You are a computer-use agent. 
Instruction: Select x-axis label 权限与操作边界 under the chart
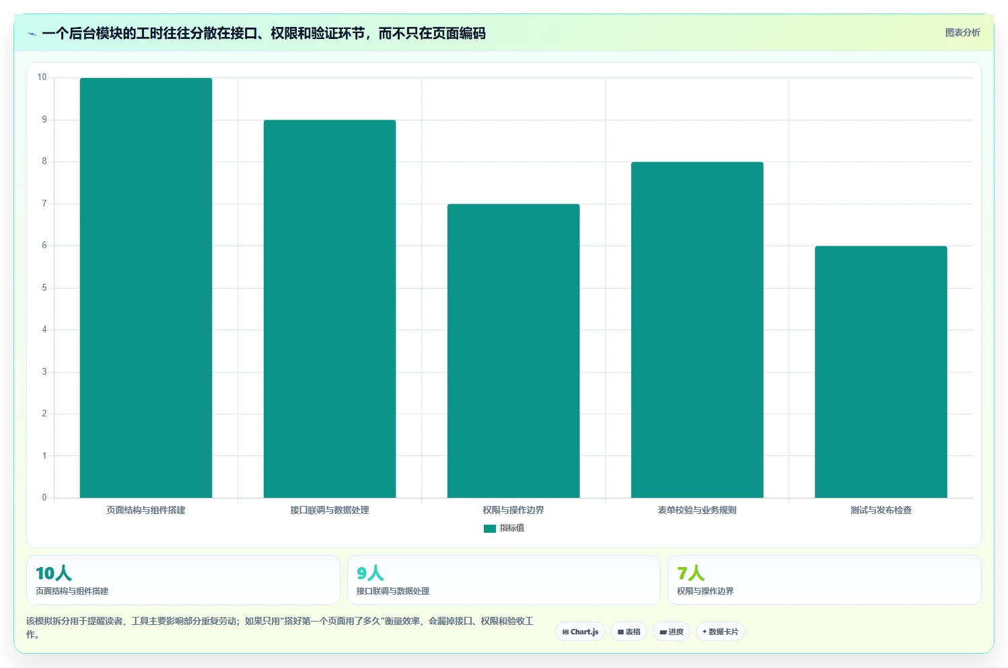pyautogui.click(x=513, y=510)
